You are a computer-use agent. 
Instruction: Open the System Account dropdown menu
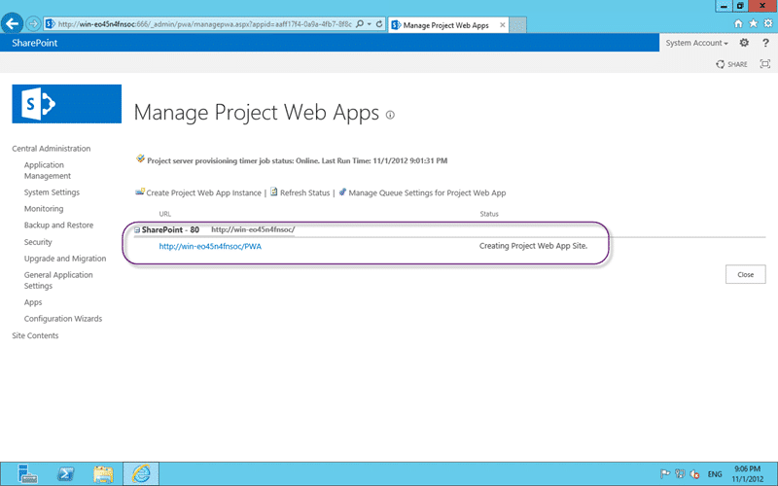696,43
